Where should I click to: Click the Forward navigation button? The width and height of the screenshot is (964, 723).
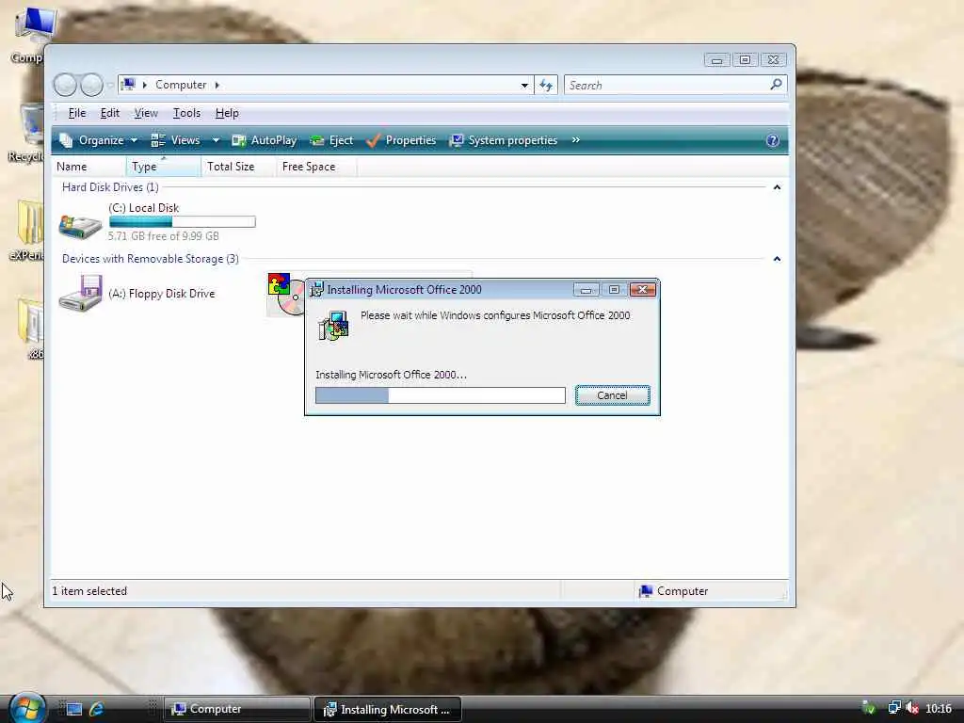click(x=91, y=85)
